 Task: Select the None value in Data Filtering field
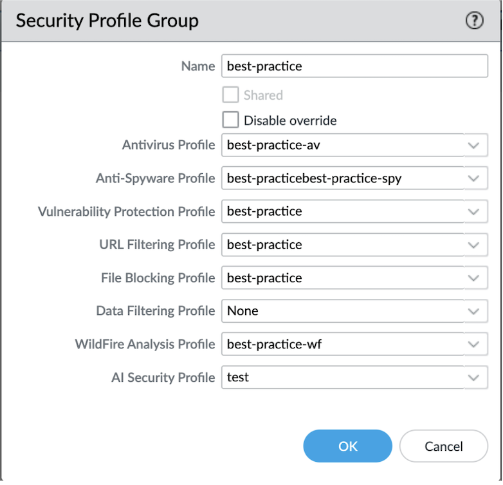click(242, 311)
